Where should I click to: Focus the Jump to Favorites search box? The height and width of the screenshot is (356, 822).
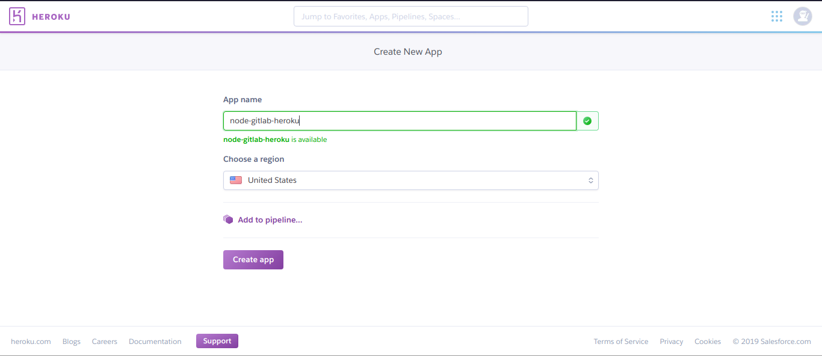pos(411,16)
